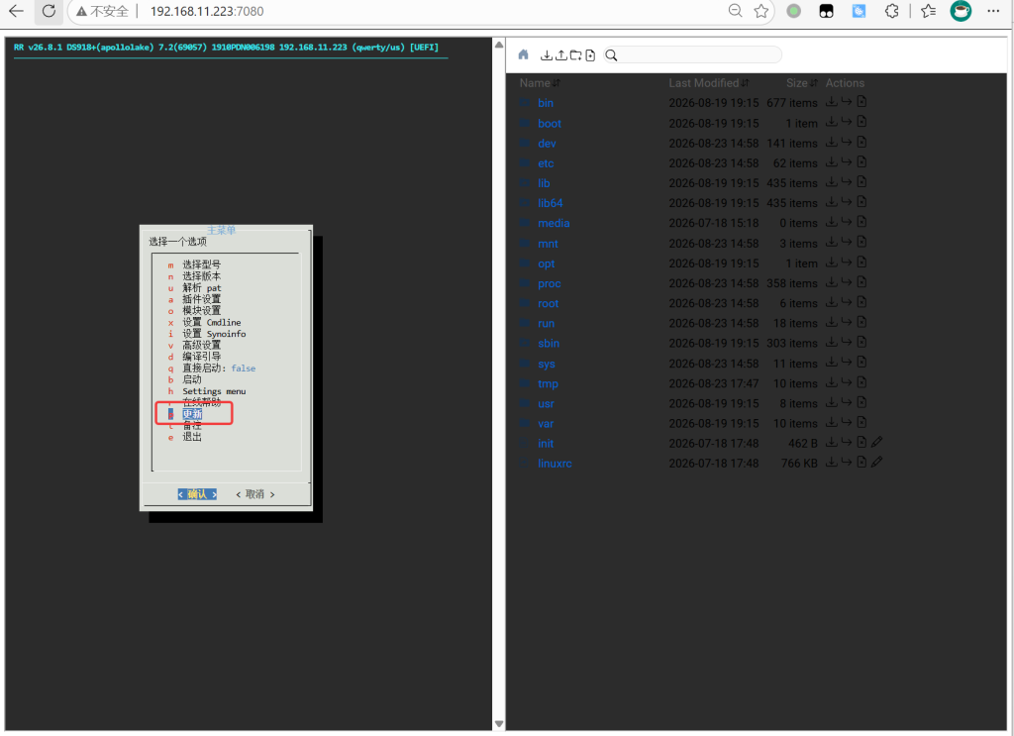Select the 高级设置 menu entry
1014x736 pixels.
201,345
